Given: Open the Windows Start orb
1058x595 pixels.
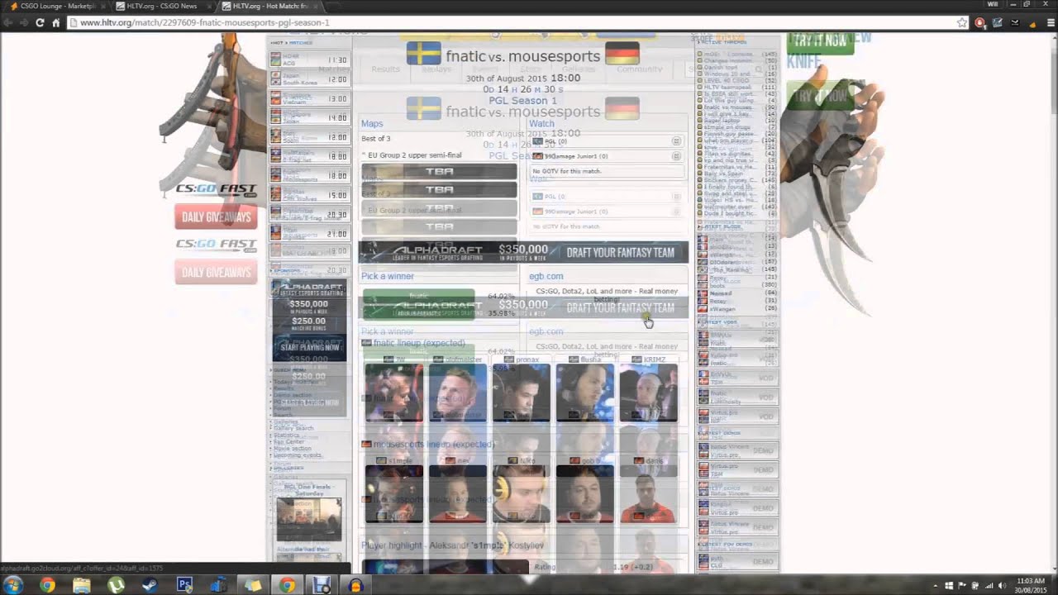Looking at the screenshot, I should coord(13,585).
